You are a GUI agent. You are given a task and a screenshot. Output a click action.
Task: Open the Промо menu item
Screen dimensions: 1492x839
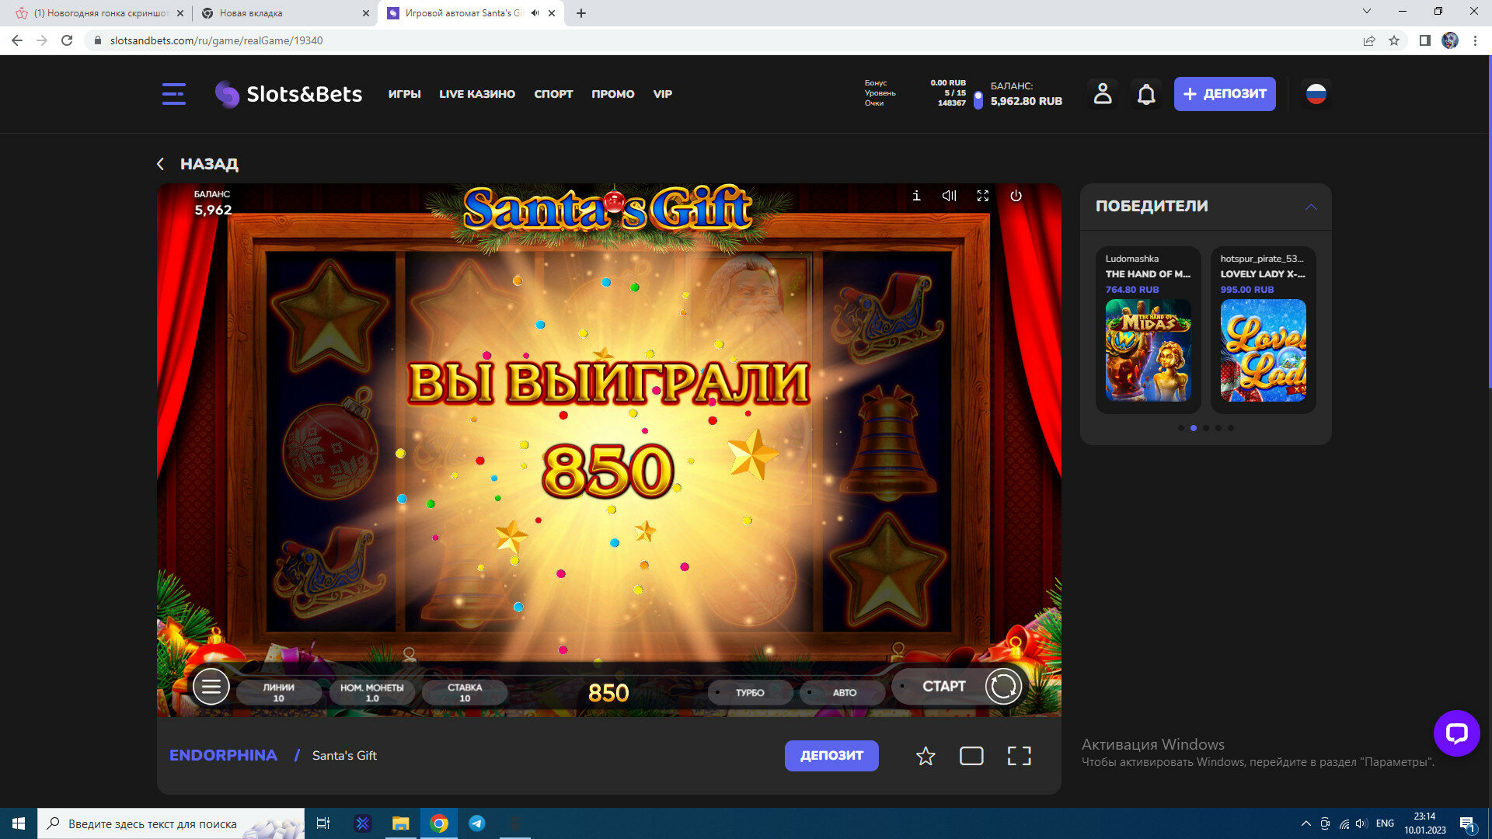click(x=612, y=94)
